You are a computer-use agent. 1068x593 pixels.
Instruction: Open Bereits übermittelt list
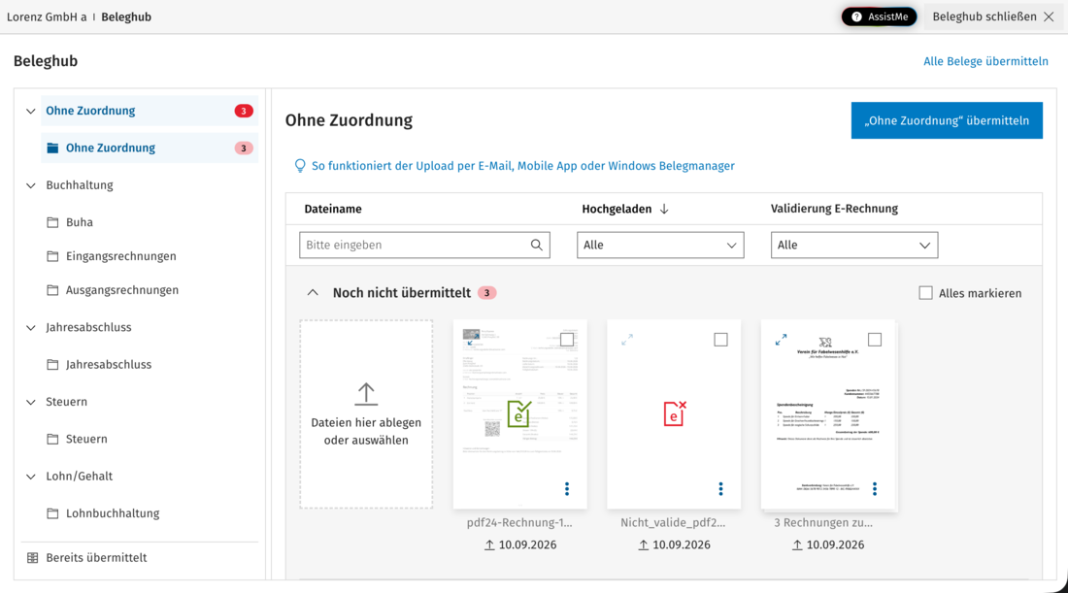tap(96, 558)
